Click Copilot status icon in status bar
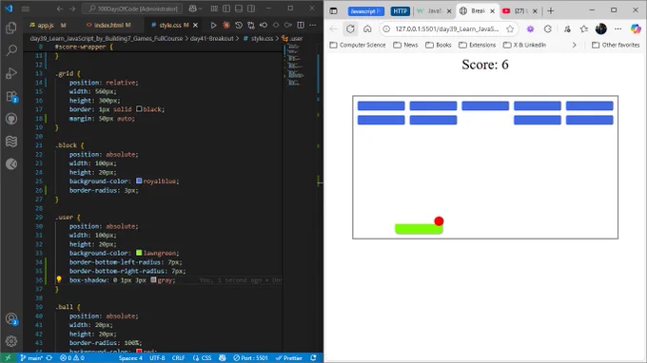The height and width of the screenshot is (363, 647). [x=223, y=357]
